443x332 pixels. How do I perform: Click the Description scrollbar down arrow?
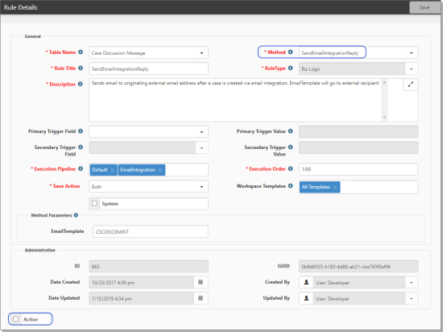384,118
